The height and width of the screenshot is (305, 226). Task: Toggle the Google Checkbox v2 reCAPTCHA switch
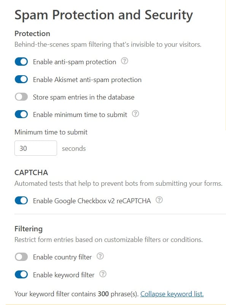coord(21,201)
